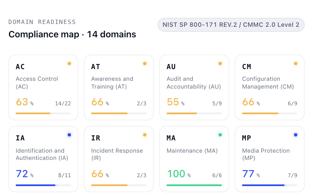The width and height of the screenshot is (313, 195).
Task: Click the AC progress bar at 63%
Action: click(x=43, y=113)
